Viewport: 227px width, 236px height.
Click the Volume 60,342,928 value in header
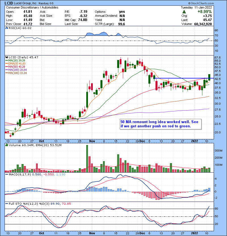pyautogui.click(x=203, y=24)
